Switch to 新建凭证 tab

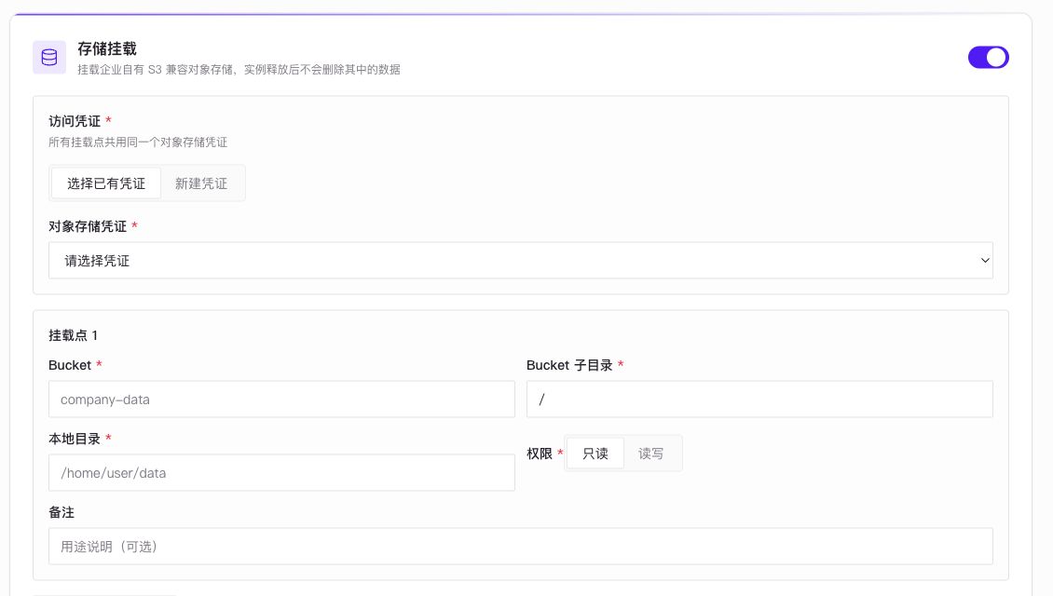[x=201, y=183]
